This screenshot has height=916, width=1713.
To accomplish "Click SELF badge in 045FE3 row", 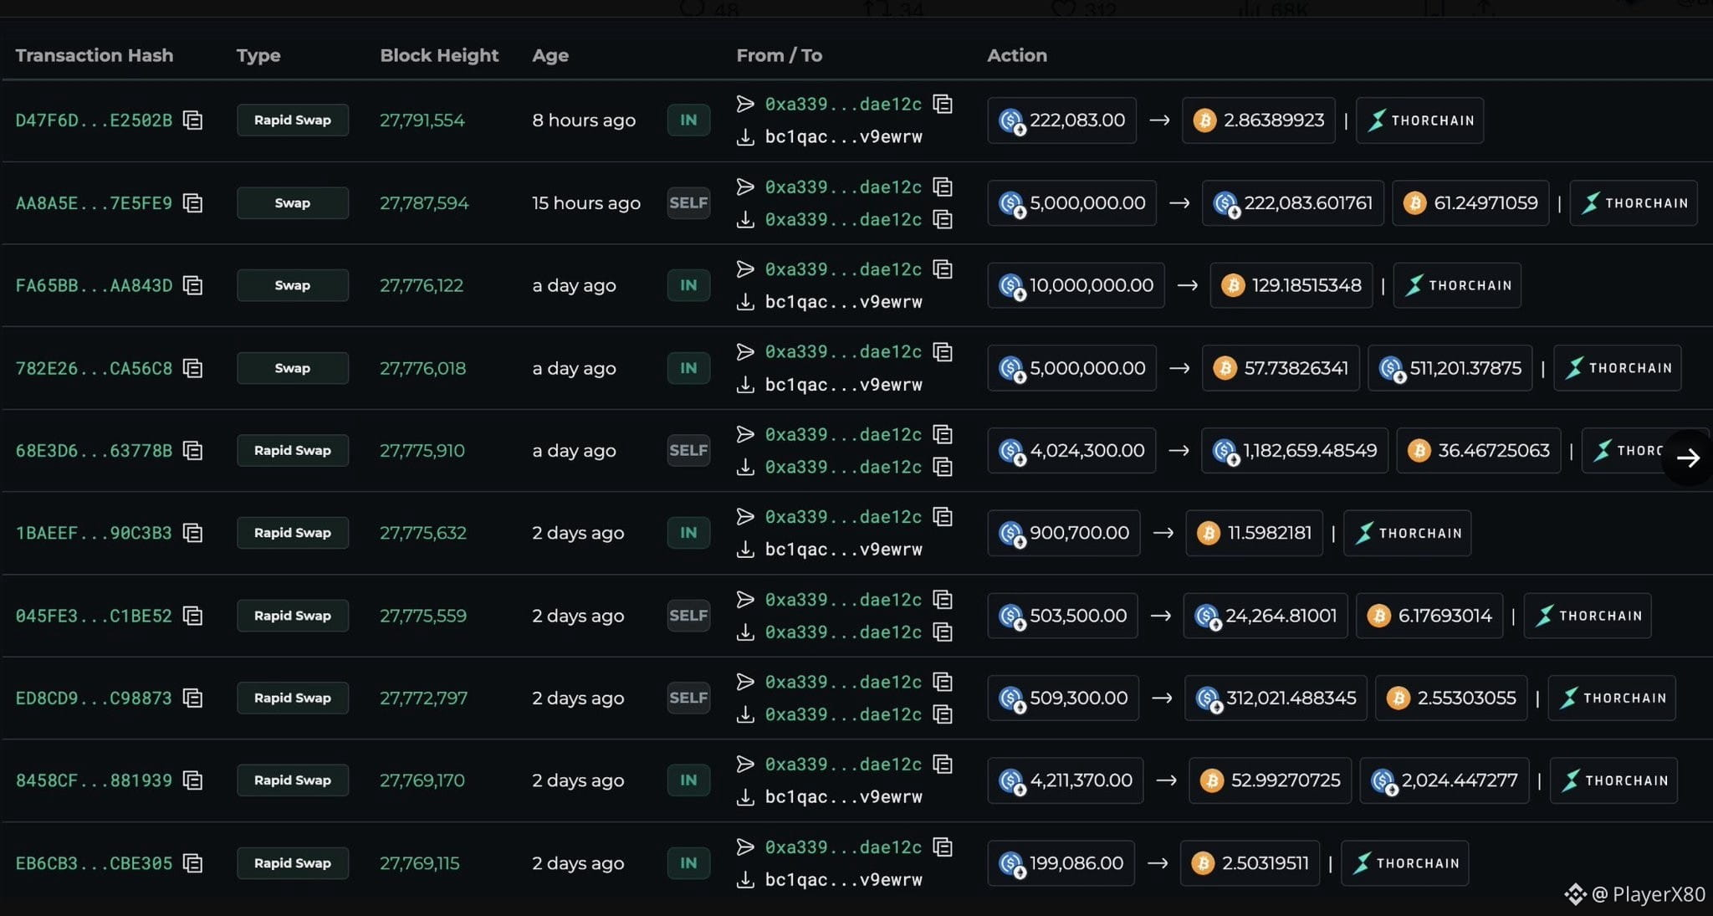I will click(x=688, y=616).
